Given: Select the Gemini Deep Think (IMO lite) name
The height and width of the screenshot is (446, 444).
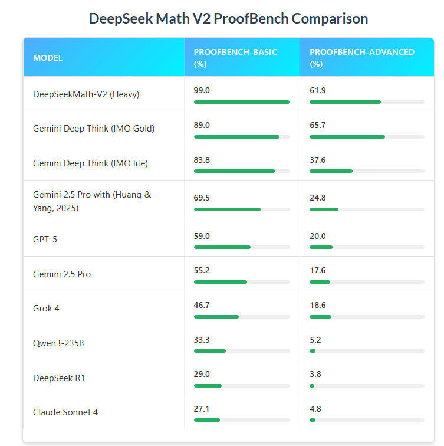Looking at the screenshot, I should (x=90, y=163).
